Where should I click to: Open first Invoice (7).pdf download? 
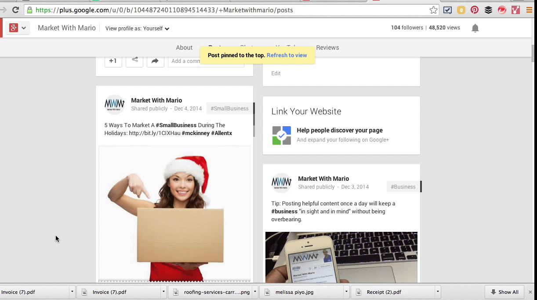34,292
